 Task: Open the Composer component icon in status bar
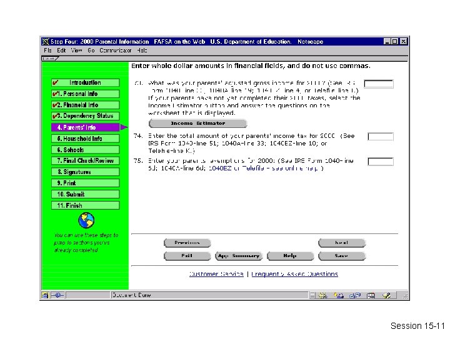click(x=387, y=295)
